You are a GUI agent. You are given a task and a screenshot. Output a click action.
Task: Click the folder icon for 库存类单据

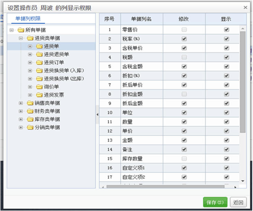pos(30,119)
